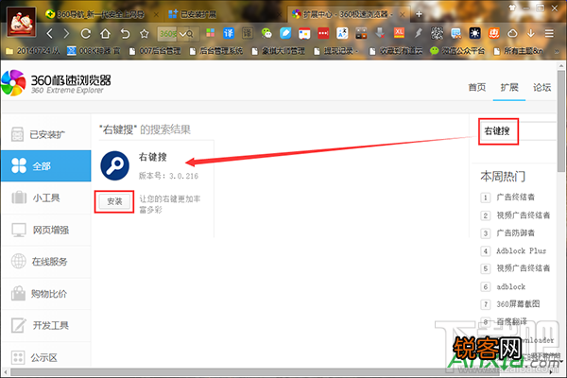Click the browser forward arrow
The width and height of the screenshot is (567, 378).
66,34
